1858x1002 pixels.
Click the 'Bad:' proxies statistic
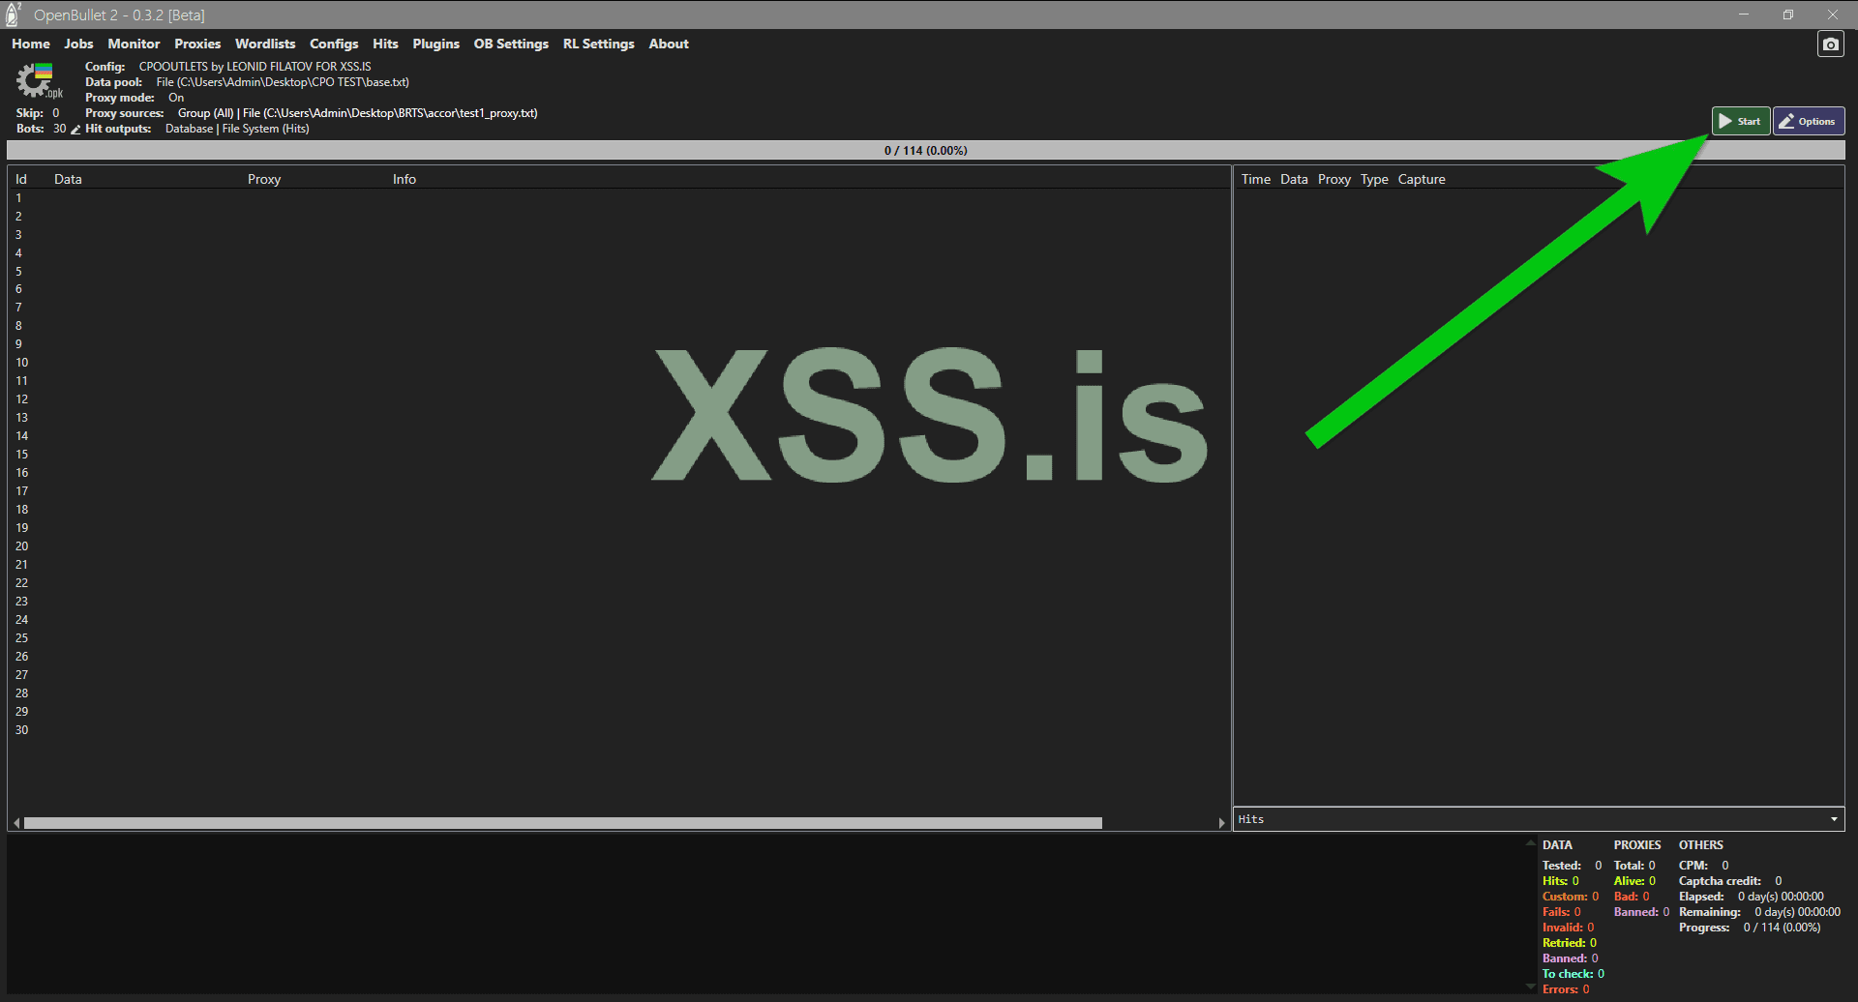coord(1632,897)
